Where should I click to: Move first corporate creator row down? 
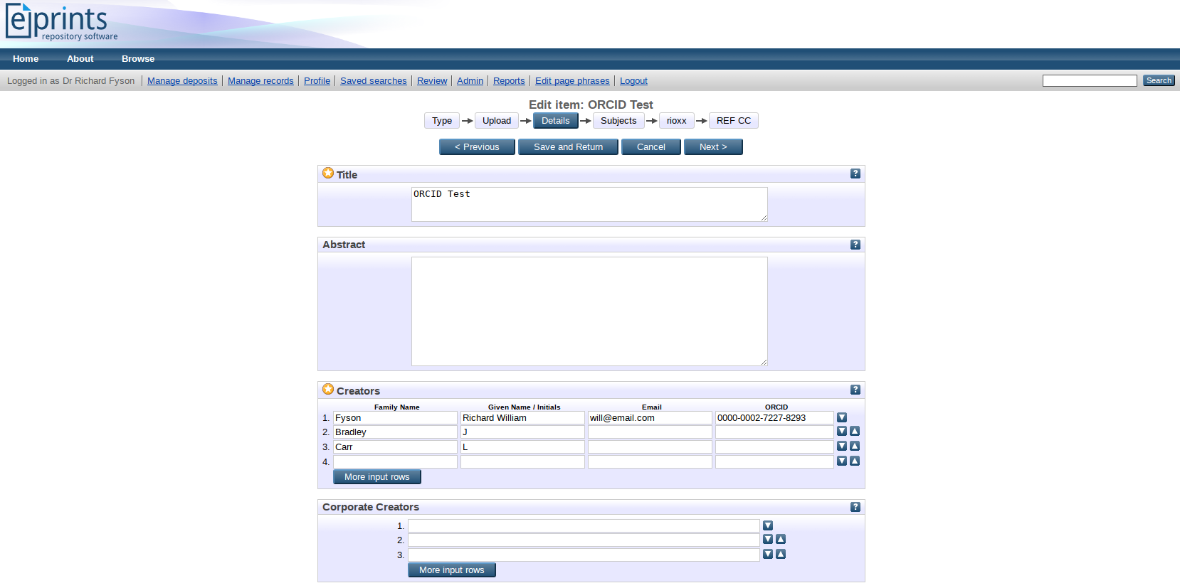click(x=768, y=525)
